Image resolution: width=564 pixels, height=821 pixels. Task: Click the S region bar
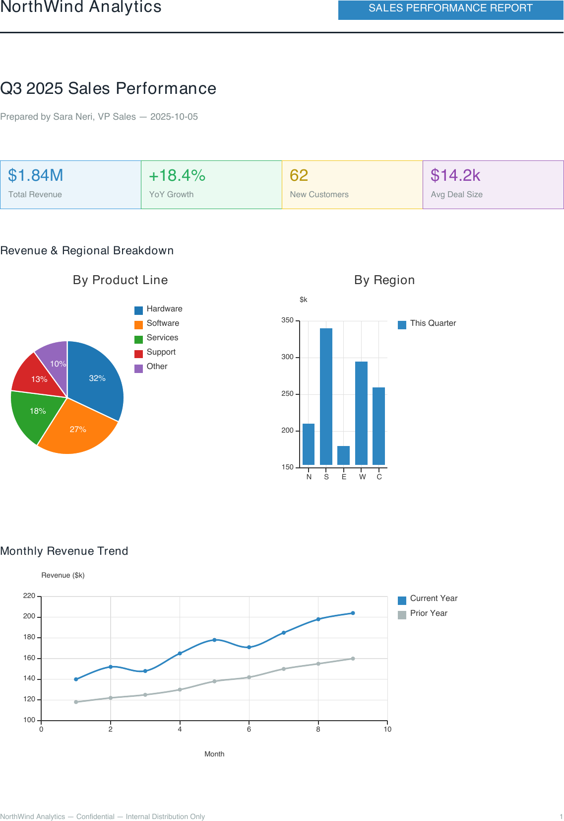click(x=326, y=396)
